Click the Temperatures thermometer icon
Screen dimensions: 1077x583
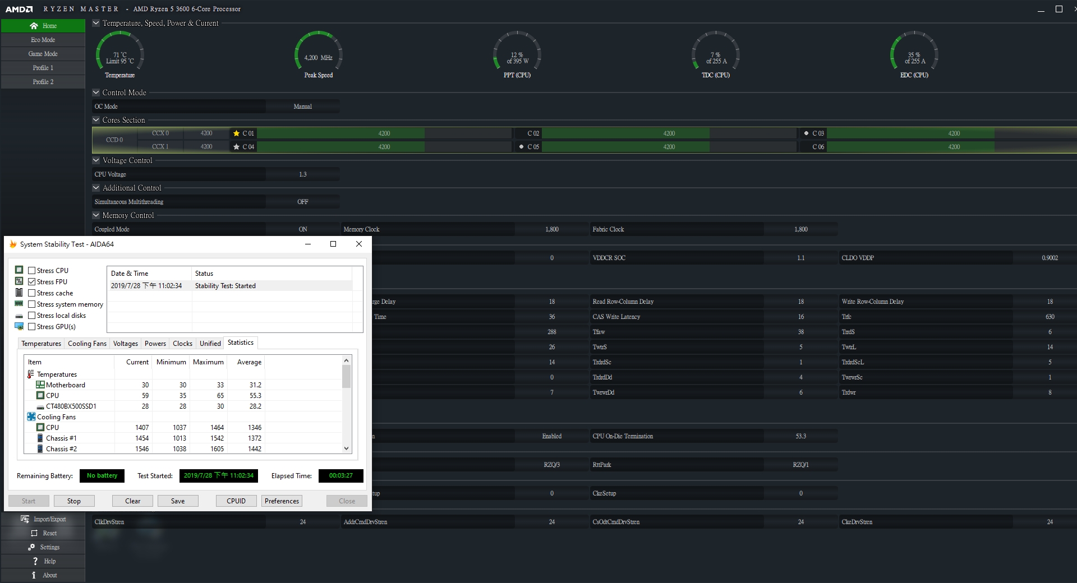pos(30,374)
